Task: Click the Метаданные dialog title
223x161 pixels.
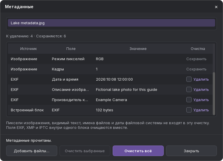Action: coord(19,7)
